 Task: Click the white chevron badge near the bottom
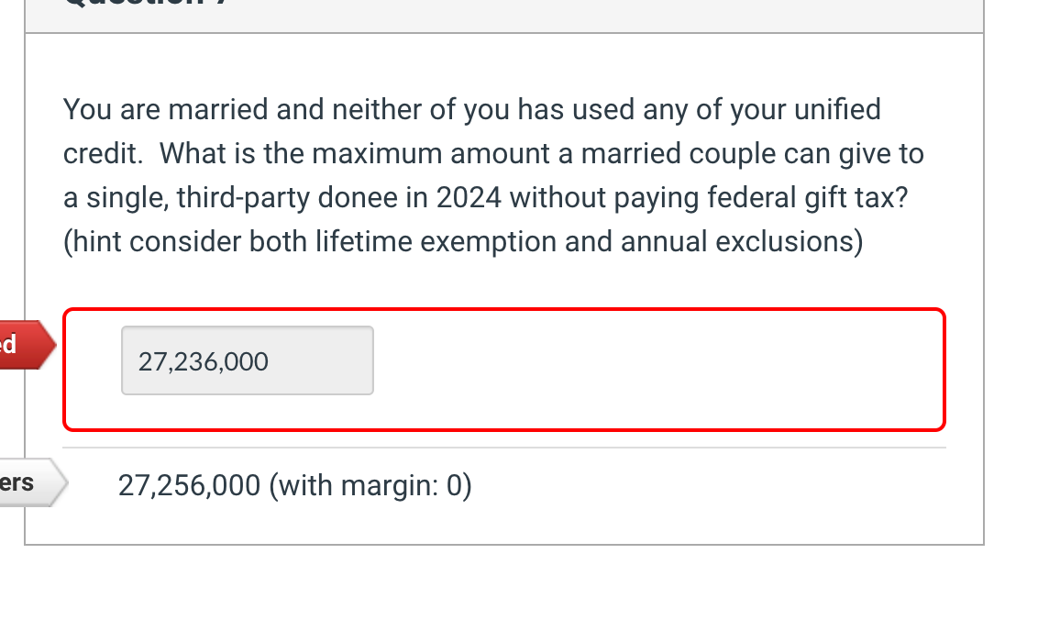28,482
